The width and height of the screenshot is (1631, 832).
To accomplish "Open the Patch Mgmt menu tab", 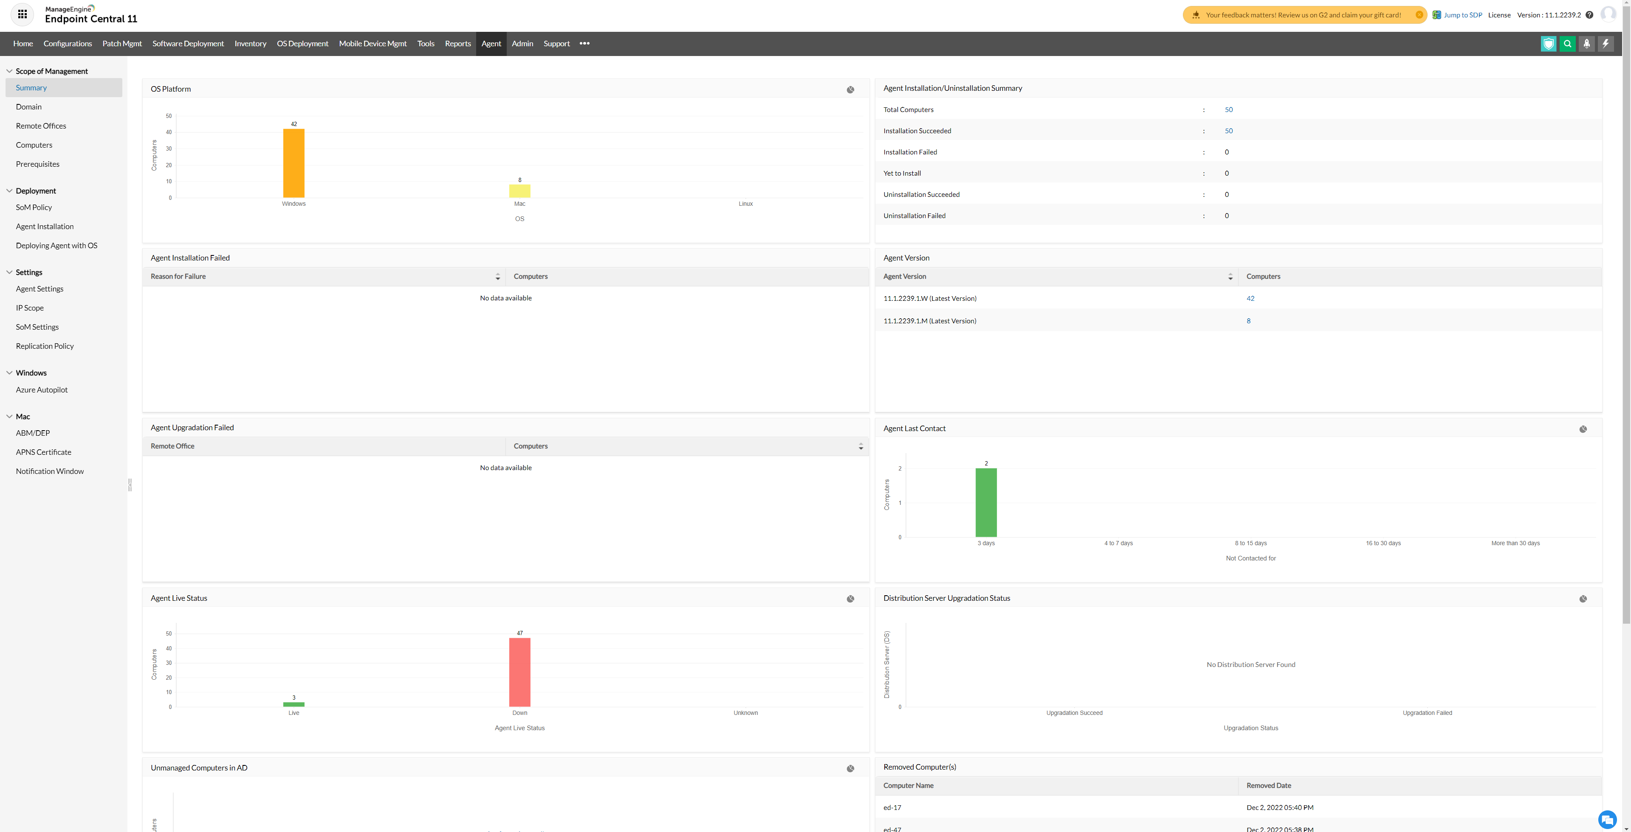I will 122,44.
